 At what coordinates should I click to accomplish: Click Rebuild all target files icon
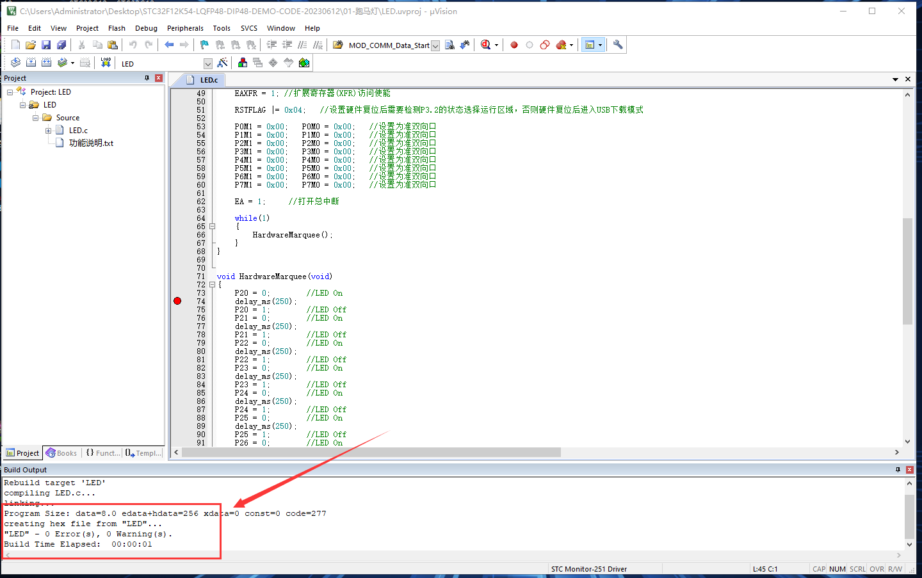click(46, 63)
